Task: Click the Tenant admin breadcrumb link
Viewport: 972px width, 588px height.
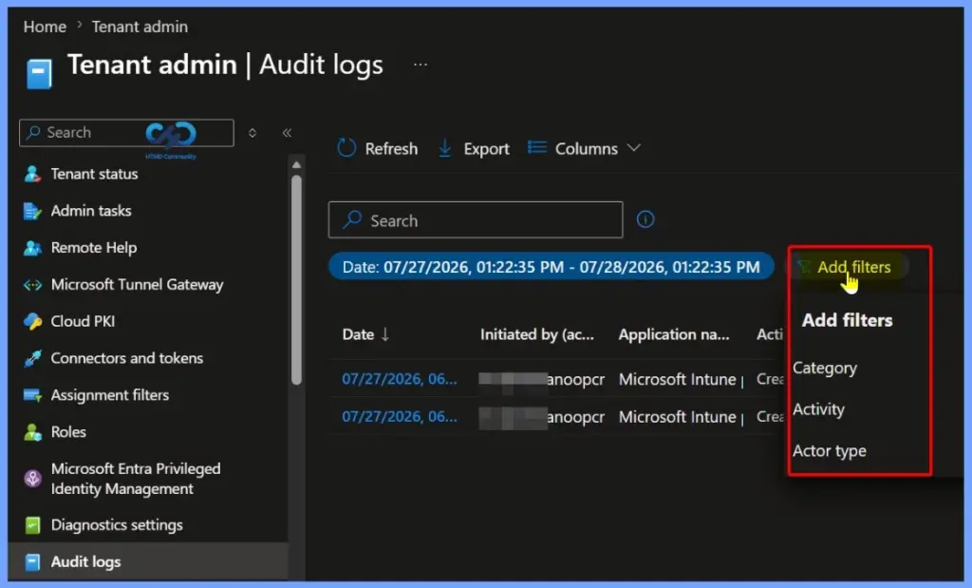Action: click(x=140, y=27)
